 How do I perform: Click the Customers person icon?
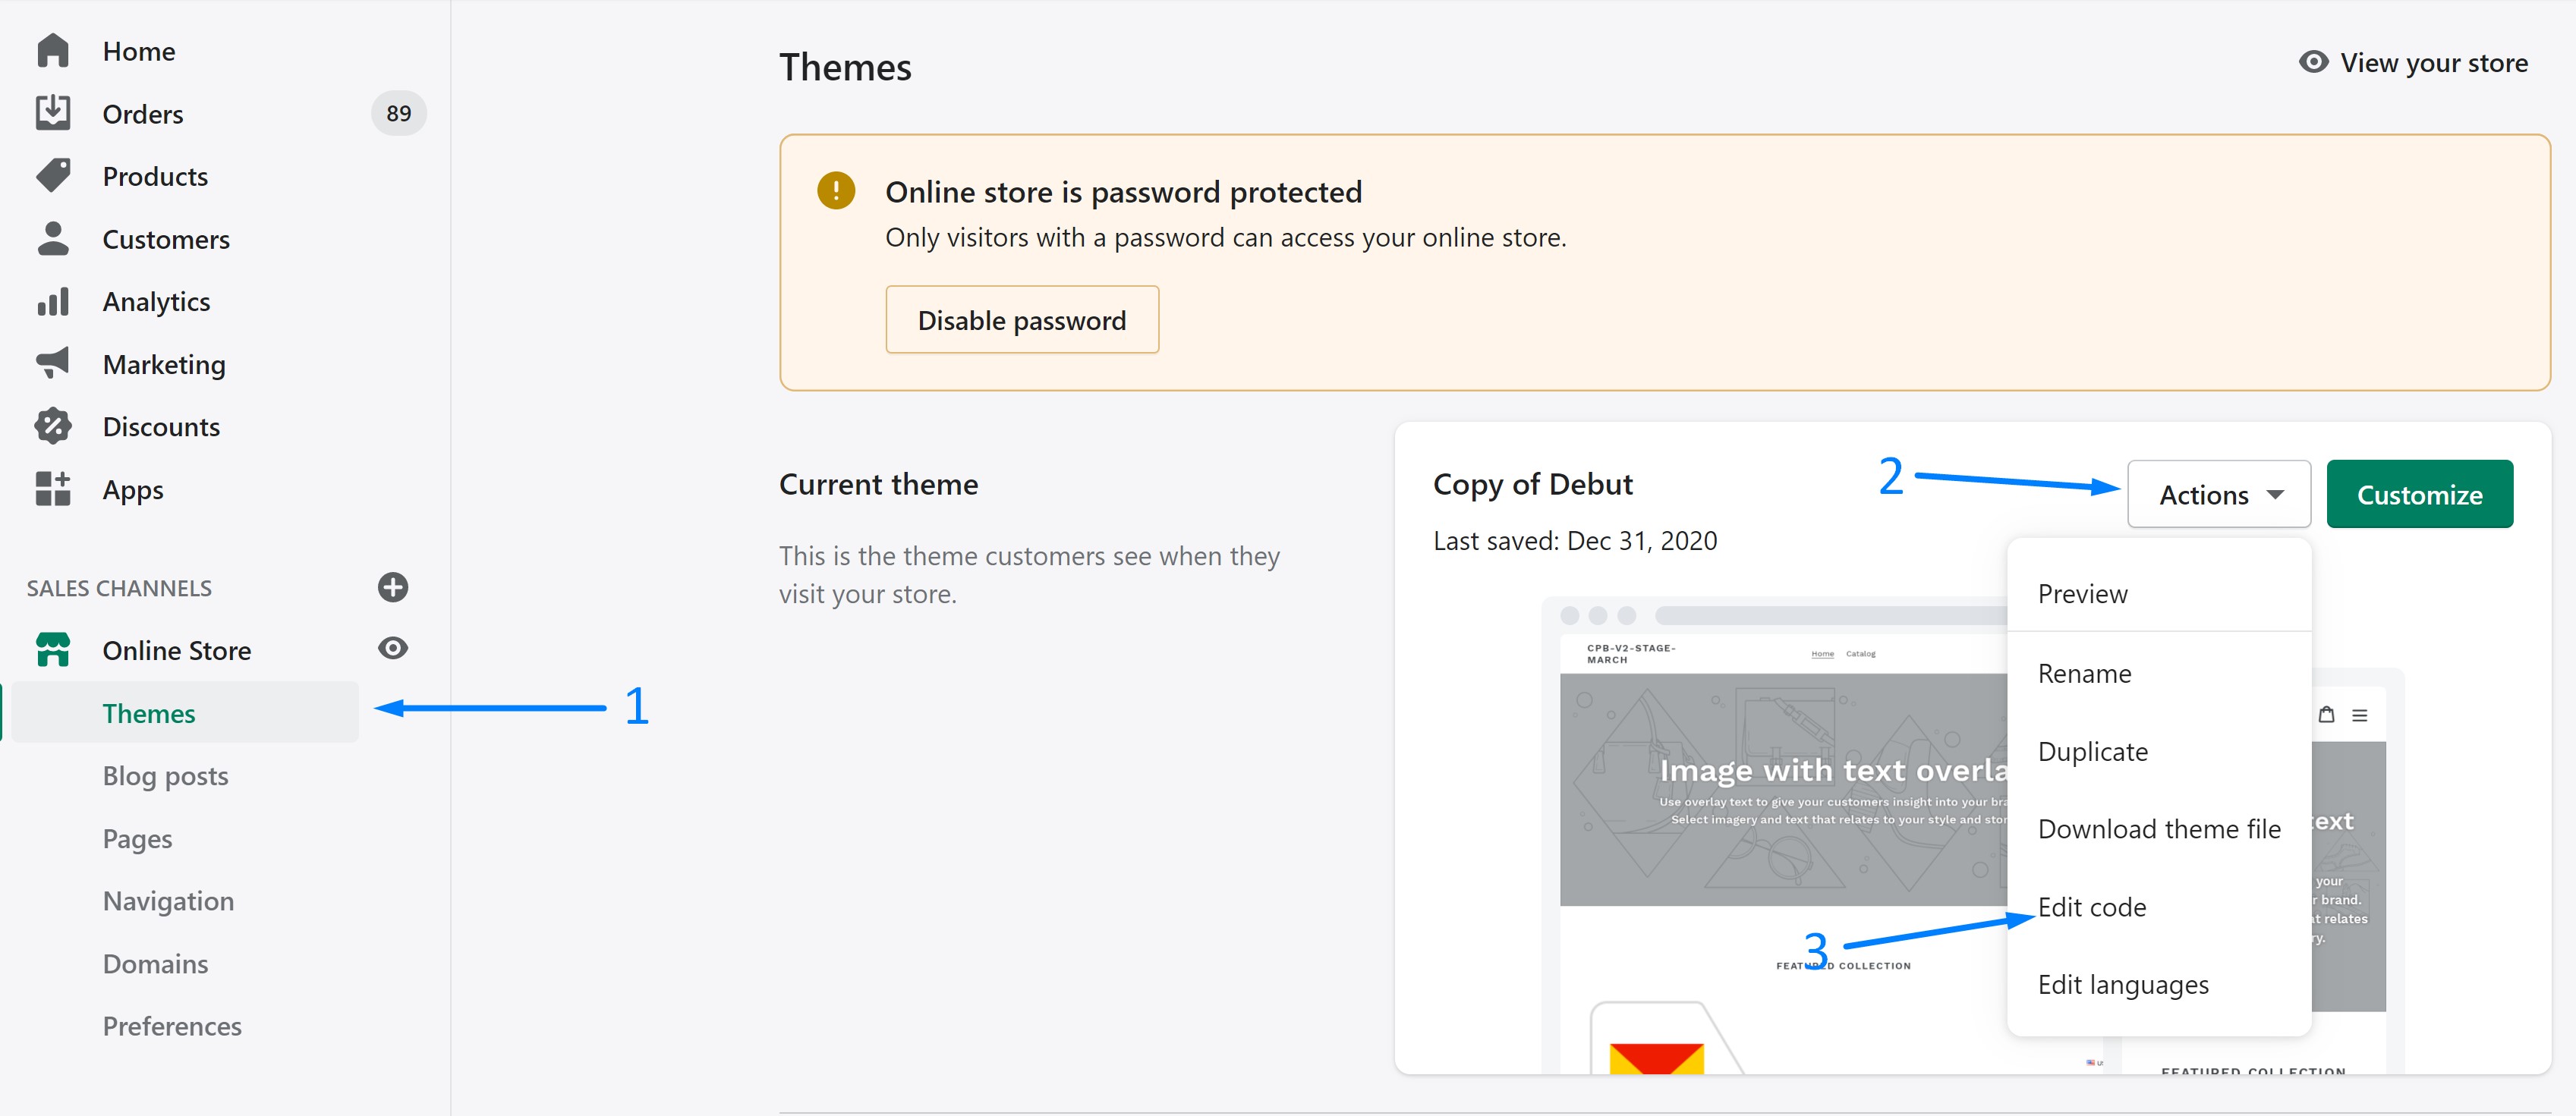click(53, 238)
